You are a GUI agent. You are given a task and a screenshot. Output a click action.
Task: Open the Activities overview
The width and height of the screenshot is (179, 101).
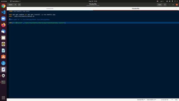click(4, 1)
